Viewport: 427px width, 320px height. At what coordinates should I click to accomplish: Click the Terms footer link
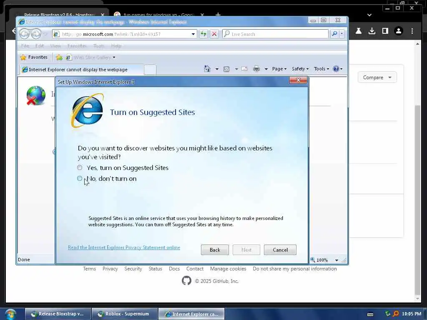click(x=89, y=269)
